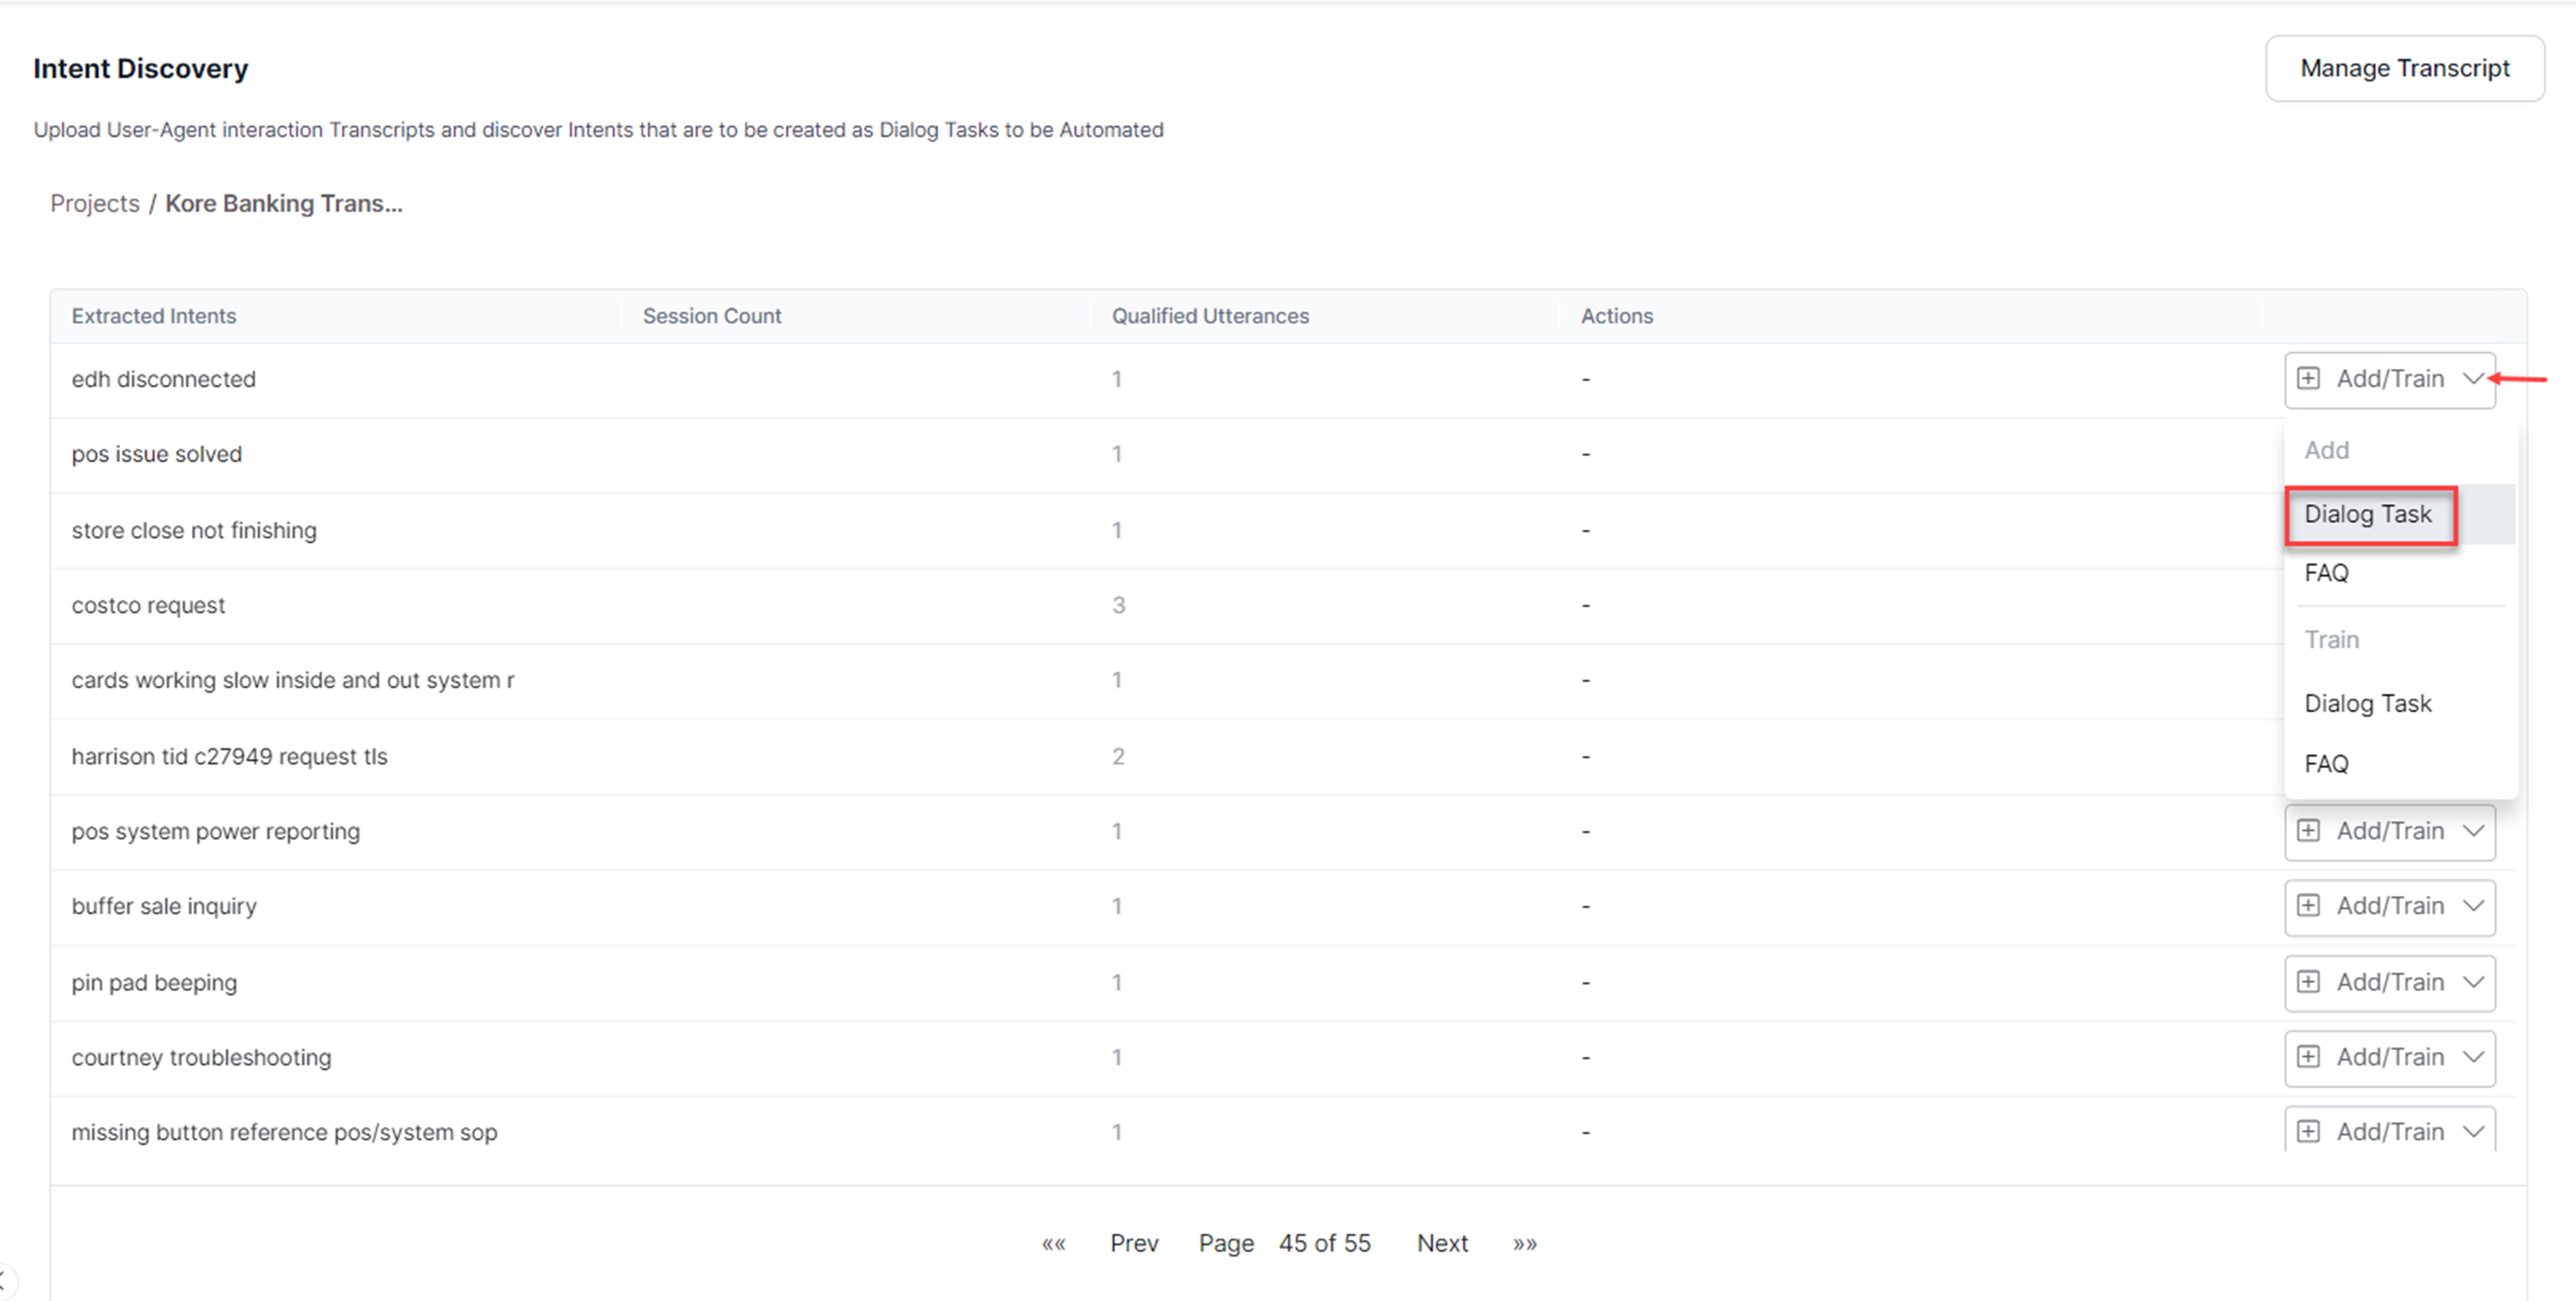Image resolution: width=2576 pixels, height=1301 pixels.
Task: Jump to last page with double-right arrows
Action: tap(1524, 1243)
